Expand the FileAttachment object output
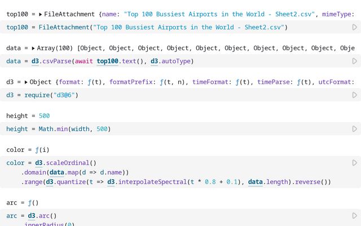 click(40, 14)
